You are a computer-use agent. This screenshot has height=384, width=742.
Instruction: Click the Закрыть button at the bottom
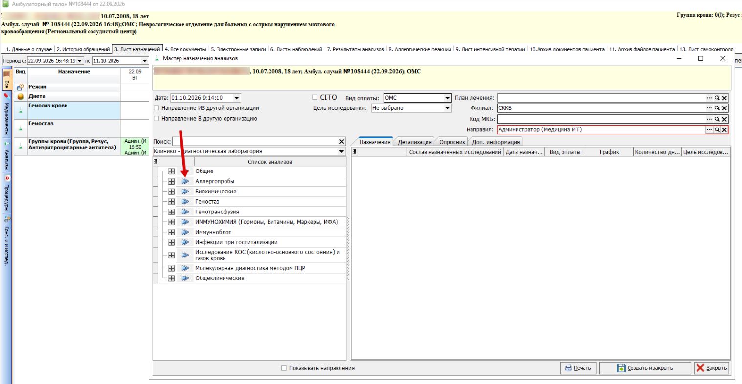click(712, 368)
